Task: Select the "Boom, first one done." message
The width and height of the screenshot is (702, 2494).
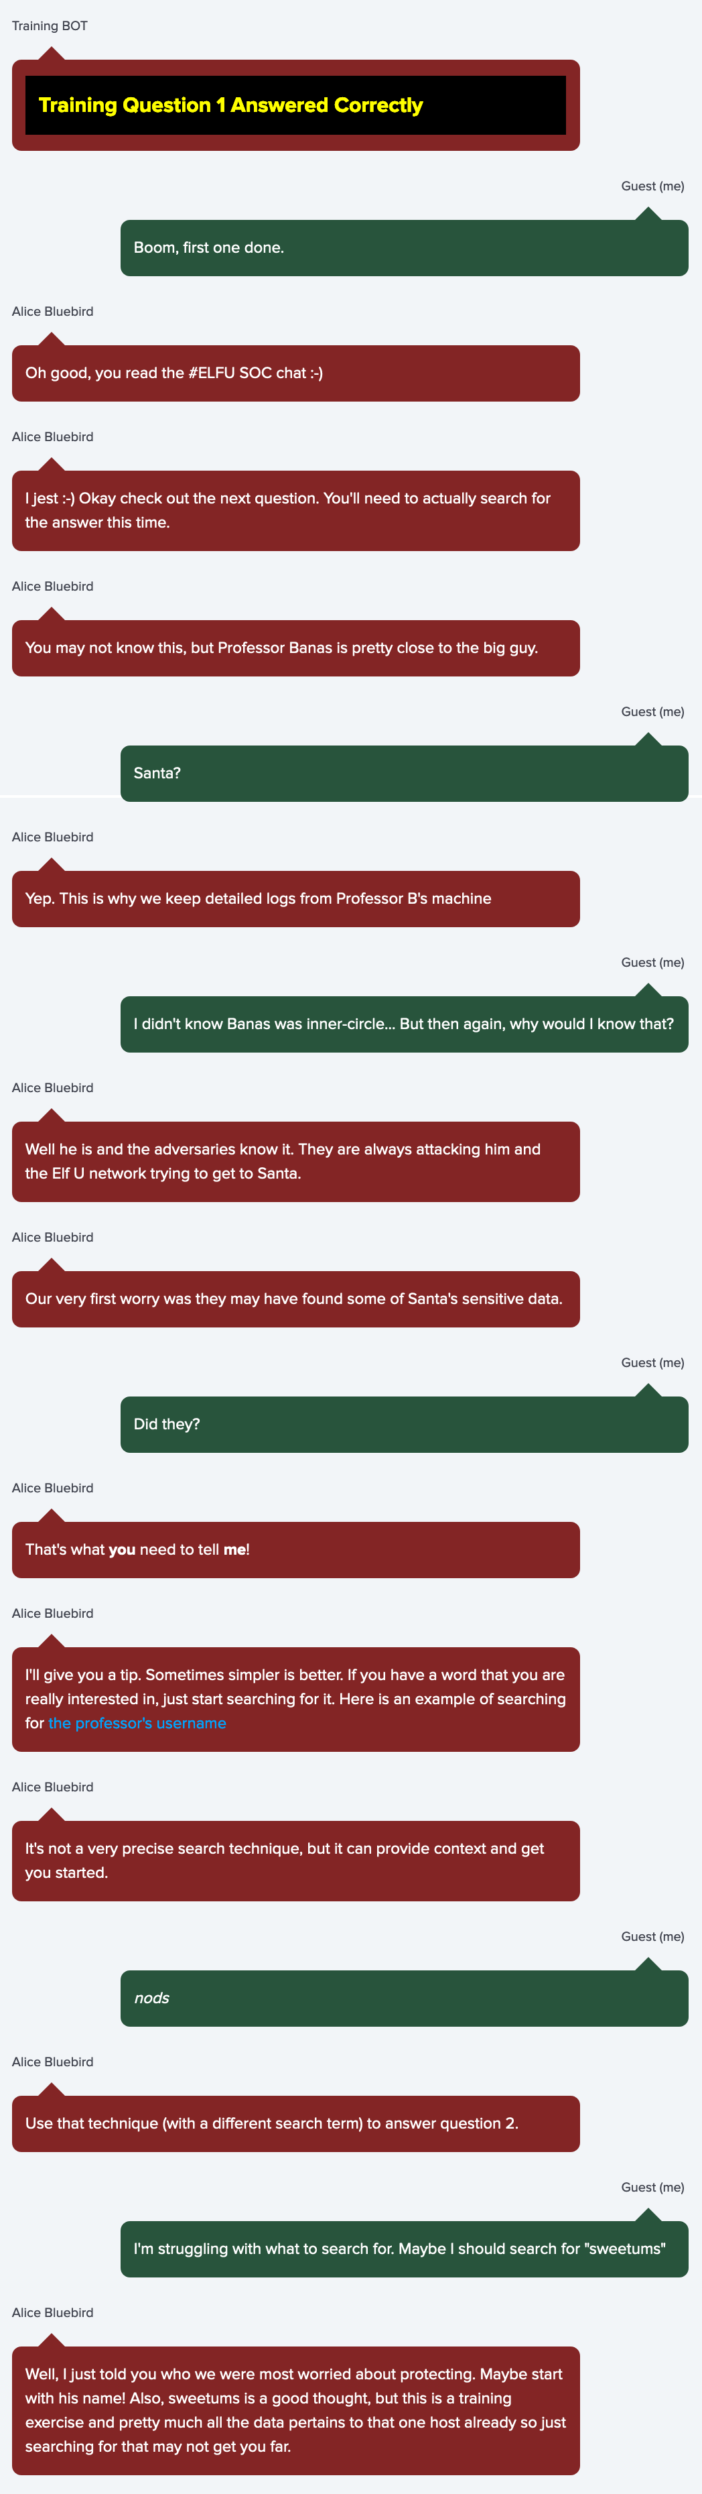Action: 404,248
